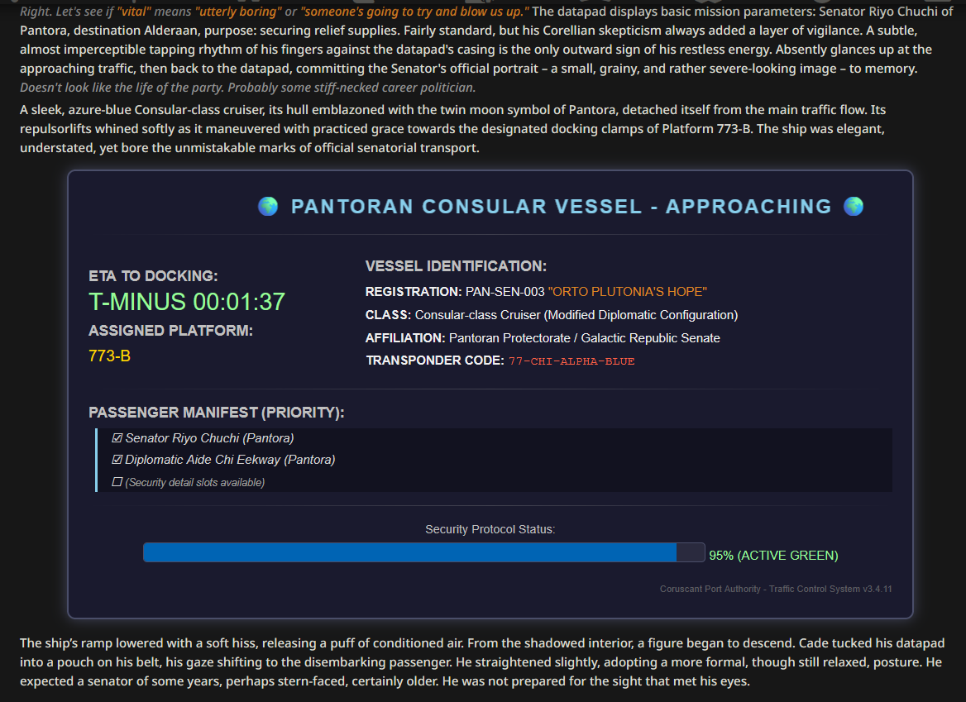Toggle checkbox for Diplomatic Aide Chi Eekway
966x702 pixels.
[117, 460]
